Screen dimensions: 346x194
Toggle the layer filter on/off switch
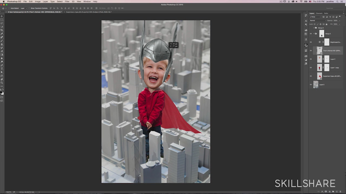click(x=340, y=17)
